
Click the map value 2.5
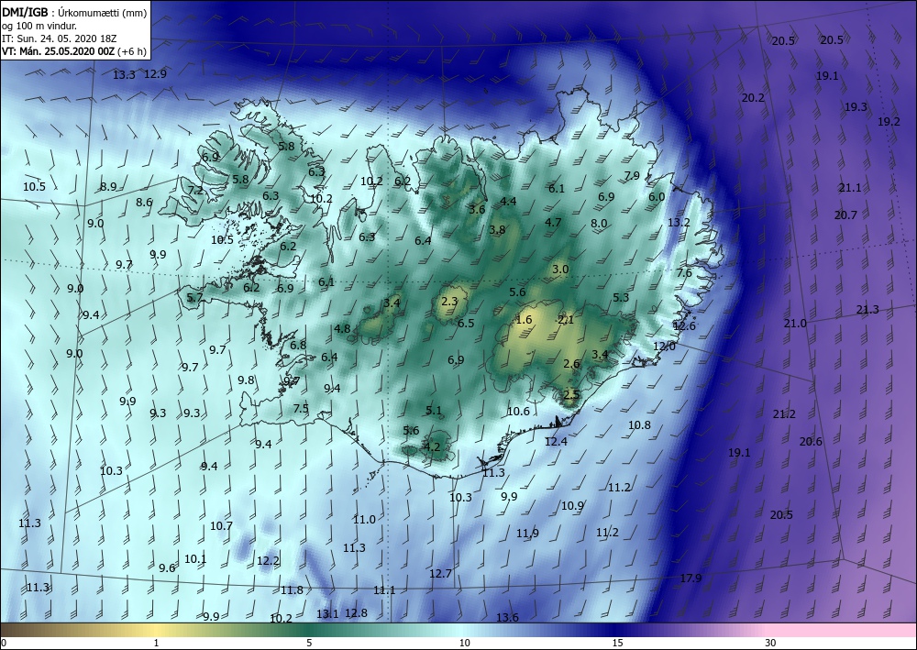click(571, 394)
